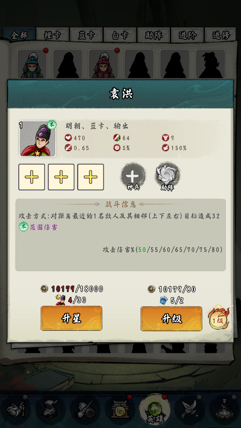Open the 进阶 tab

(187, 35)
